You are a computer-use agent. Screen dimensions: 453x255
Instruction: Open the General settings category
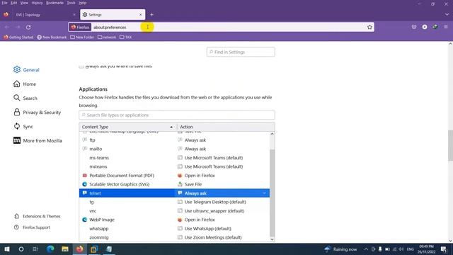pyautogui.click(x=27, y=69)
